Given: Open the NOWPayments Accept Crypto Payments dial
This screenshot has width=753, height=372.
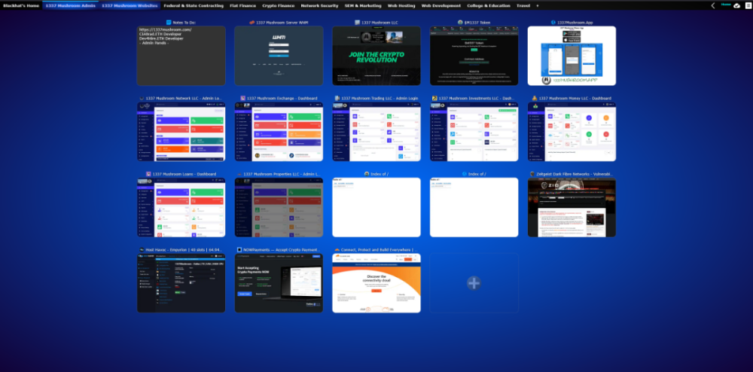Looking at the screenshot, I should point(279,282).
